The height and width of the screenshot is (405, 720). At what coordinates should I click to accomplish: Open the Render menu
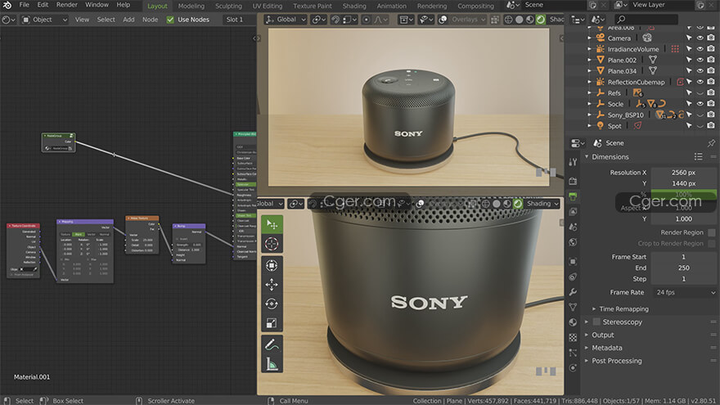pyautogui.click(x=66, y=5)
